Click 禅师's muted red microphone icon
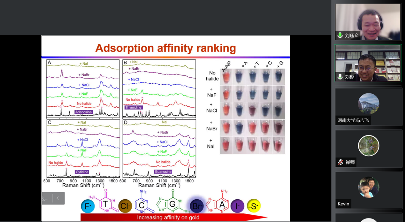Viewport: 405px width, 222px height. click(x=340, y=162)
